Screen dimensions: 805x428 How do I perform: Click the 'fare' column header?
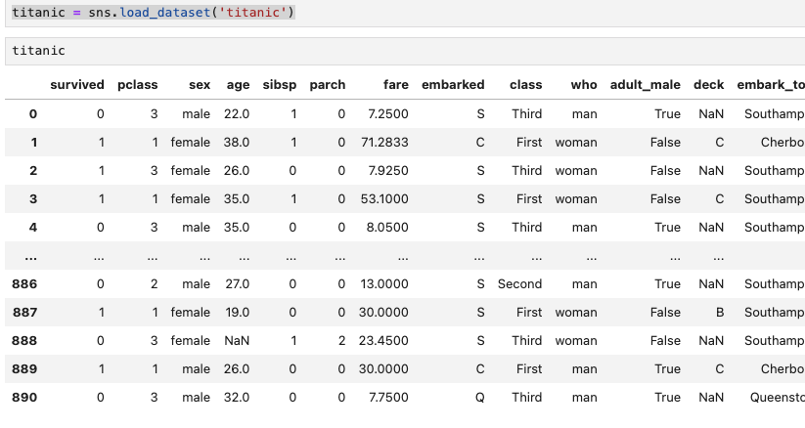396,85
